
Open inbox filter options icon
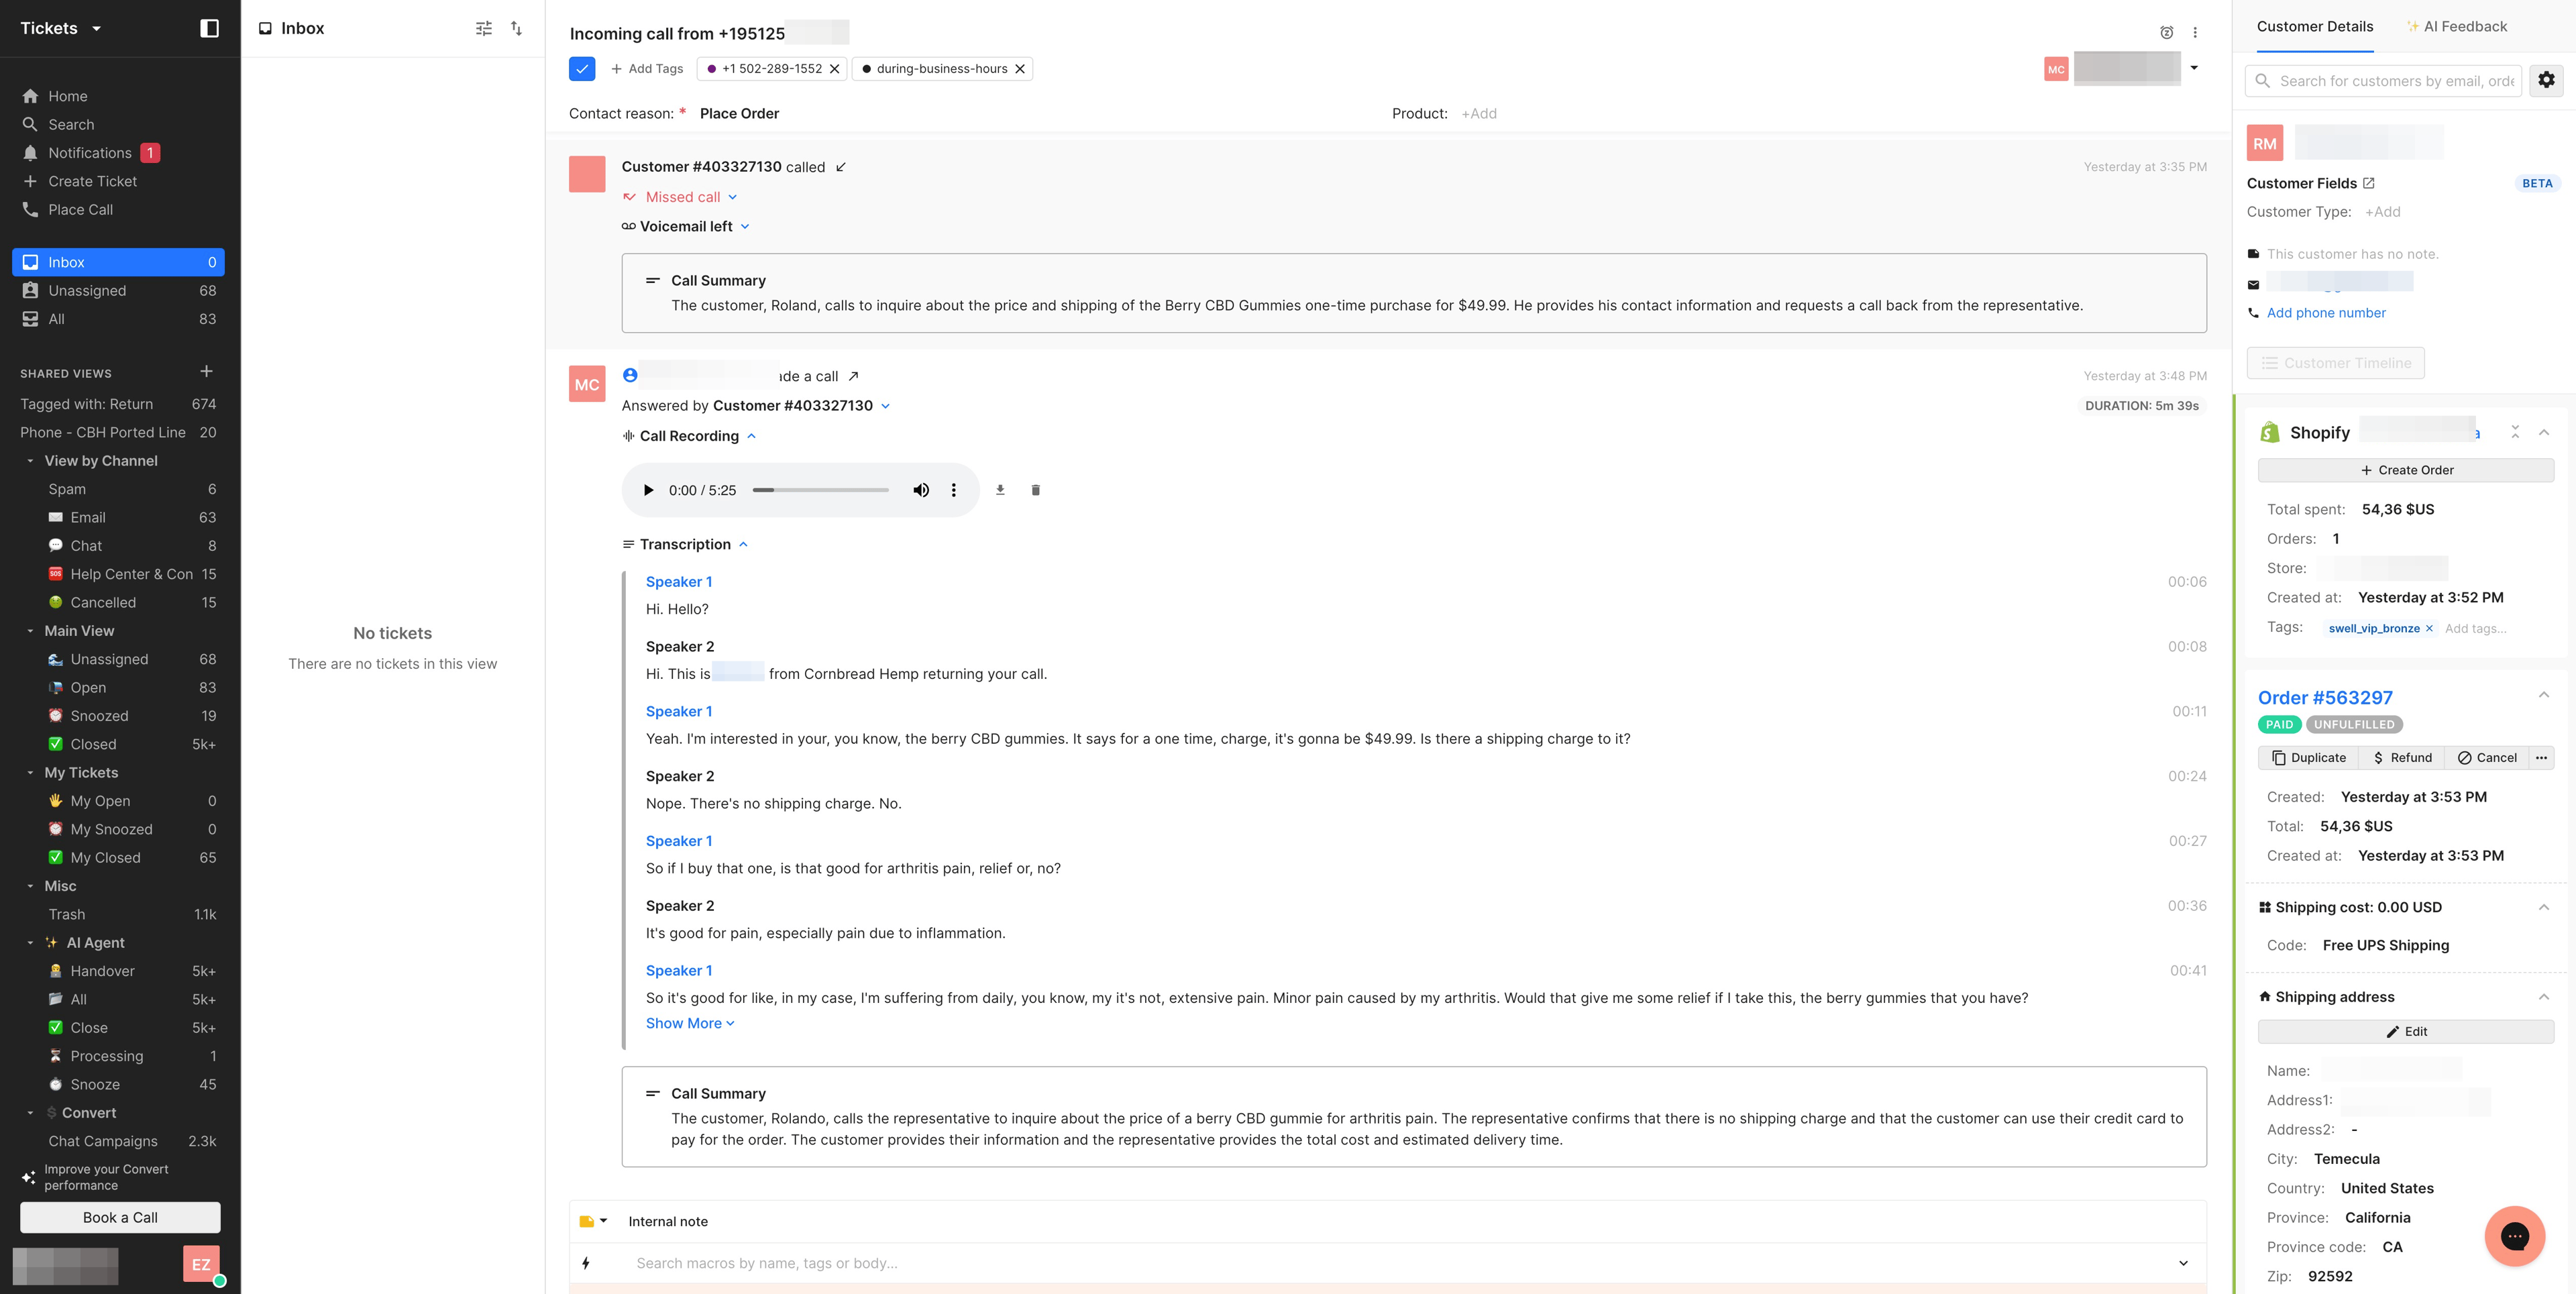[484, 28]
